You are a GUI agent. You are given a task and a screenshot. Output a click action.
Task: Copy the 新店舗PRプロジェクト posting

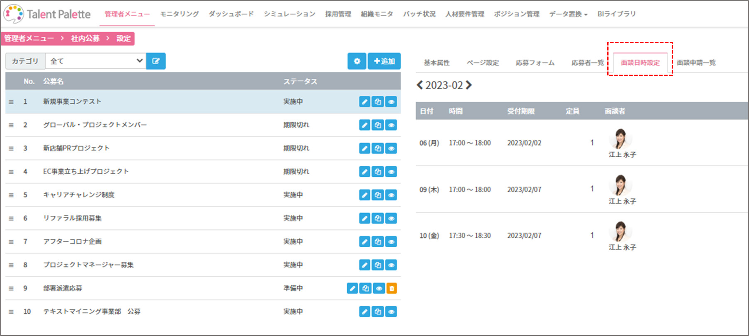pyautogui.click(x=378, y=149)
